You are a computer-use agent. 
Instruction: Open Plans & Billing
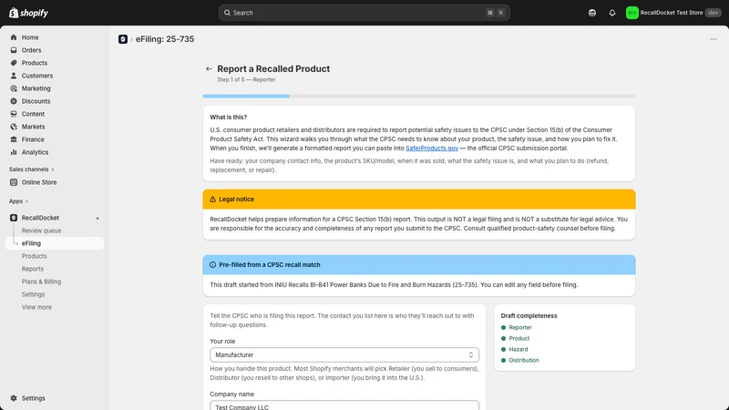coord(41,282)
